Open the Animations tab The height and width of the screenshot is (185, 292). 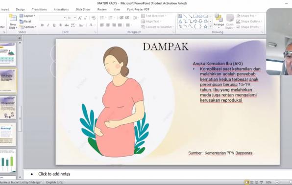tap(61, 9)
